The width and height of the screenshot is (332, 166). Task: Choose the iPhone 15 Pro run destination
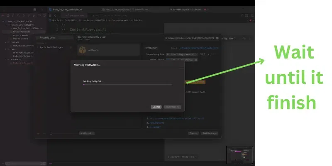pyautogui.click(x=141, y=10)
